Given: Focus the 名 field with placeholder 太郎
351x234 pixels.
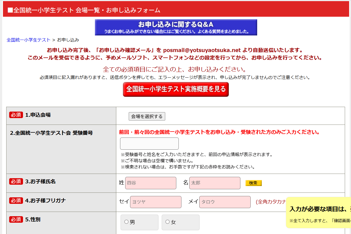Looking at the screenshot, I should (215, 183).
